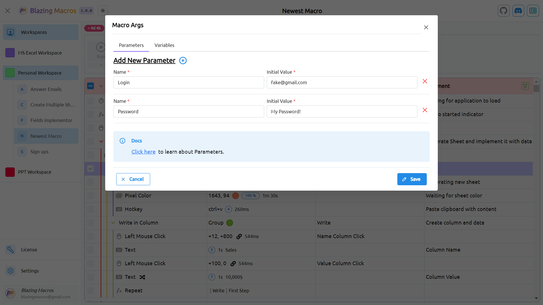This screenshot has width=543, height=305.
Task: Click the plus icon to add new parameter
Action: (183, 61)
